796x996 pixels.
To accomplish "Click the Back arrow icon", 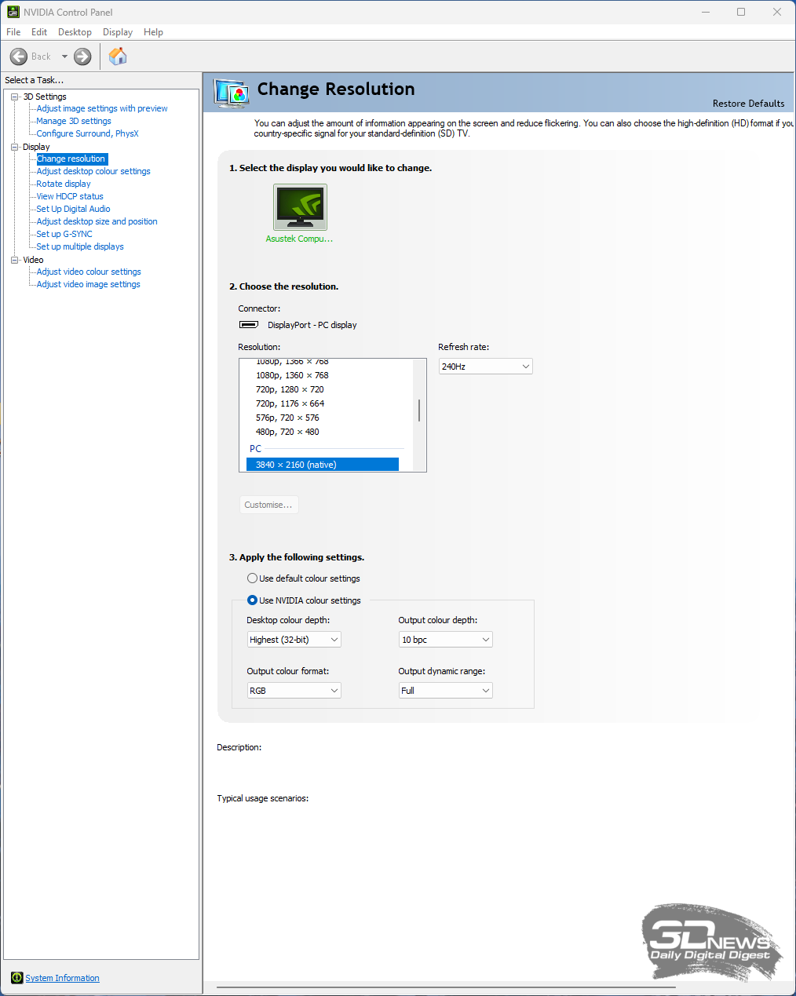I will pyautogui.click(x=19, y=57).
